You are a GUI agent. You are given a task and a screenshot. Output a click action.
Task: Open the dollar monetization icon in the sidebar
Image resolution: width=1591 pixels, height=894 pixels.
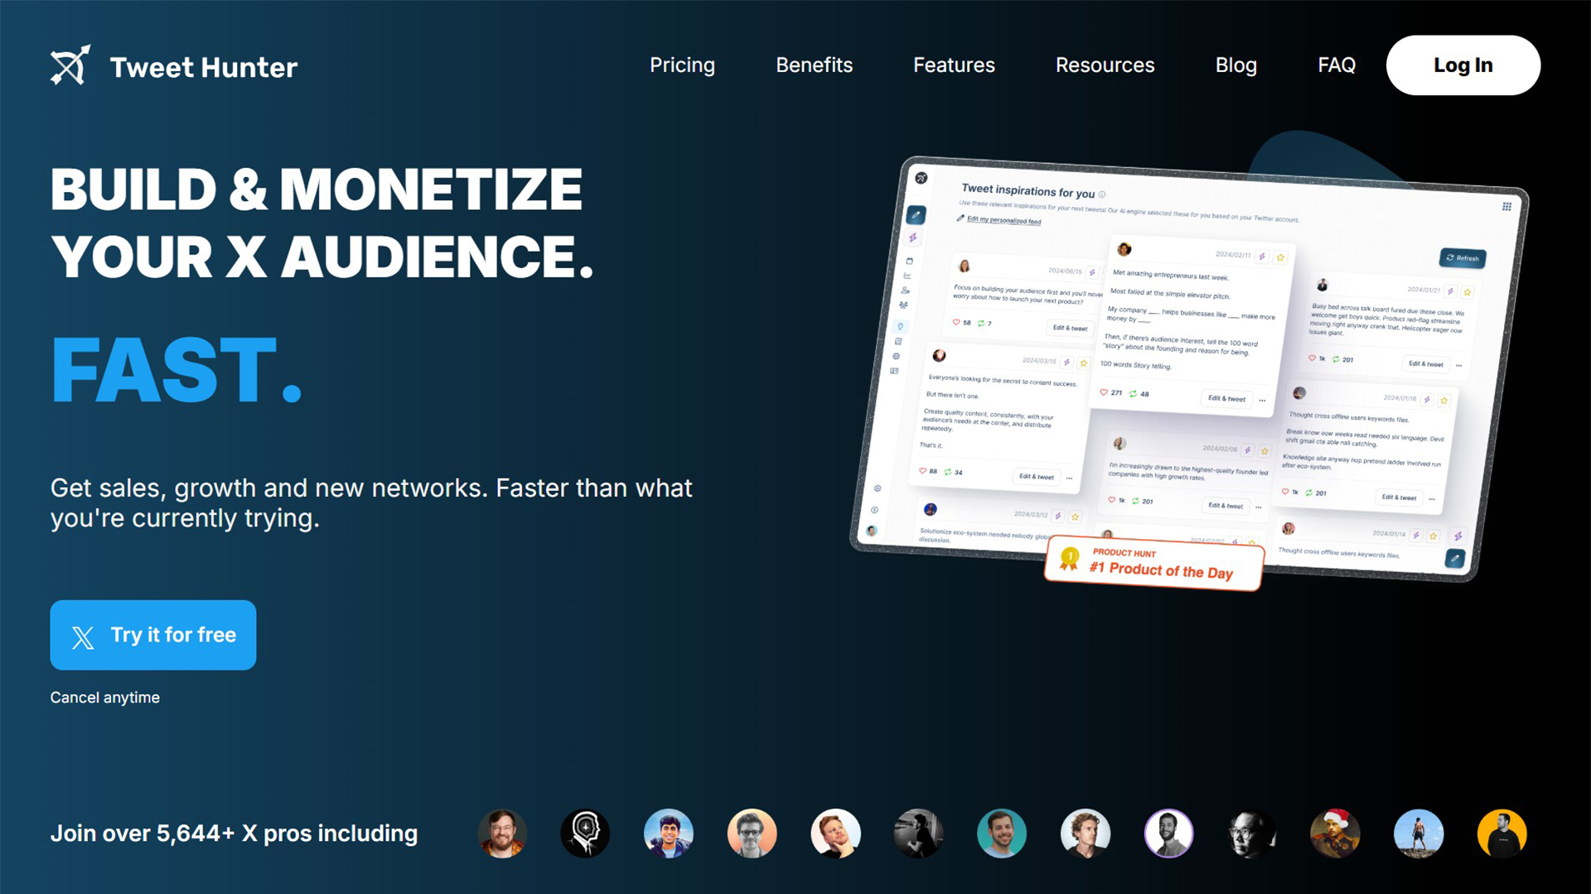tap(874, 509)
